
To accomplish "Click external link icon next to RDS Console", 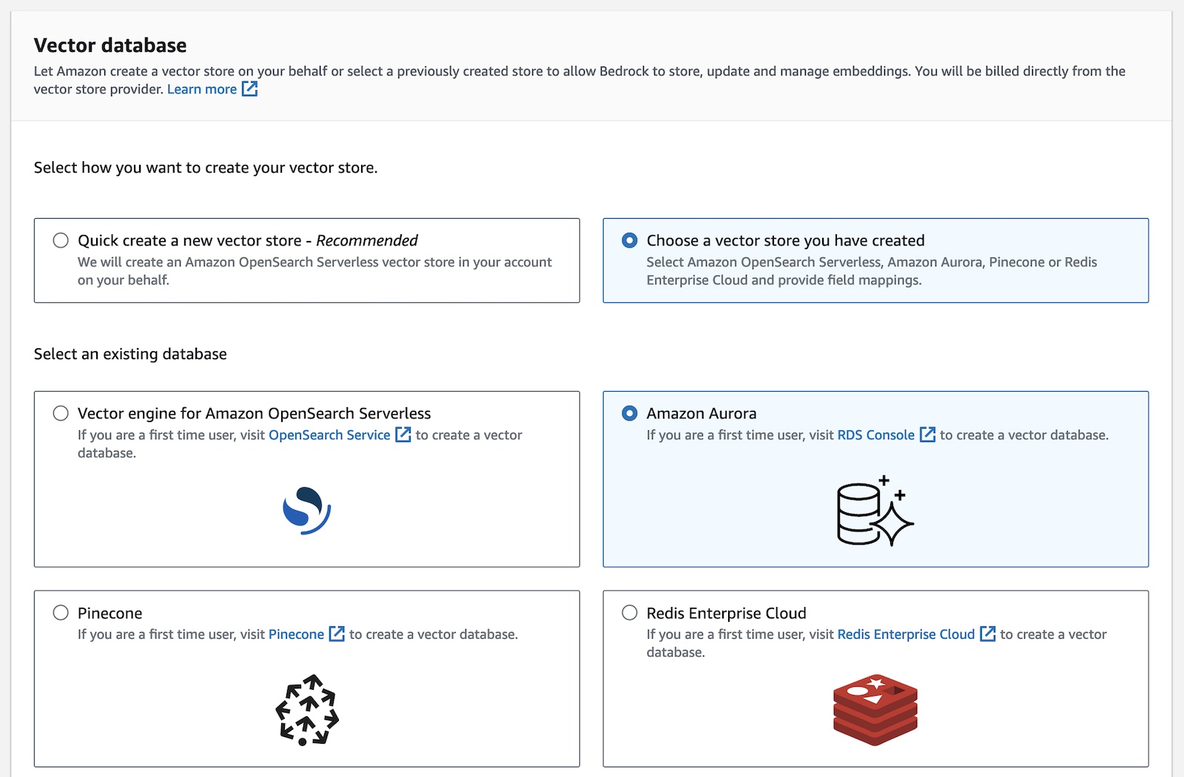I will point(927,435).
